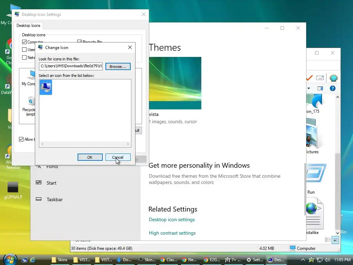Open the volume control in system tray
The width and height of the screenshot is (353, 265).
[x=327, y=260]
